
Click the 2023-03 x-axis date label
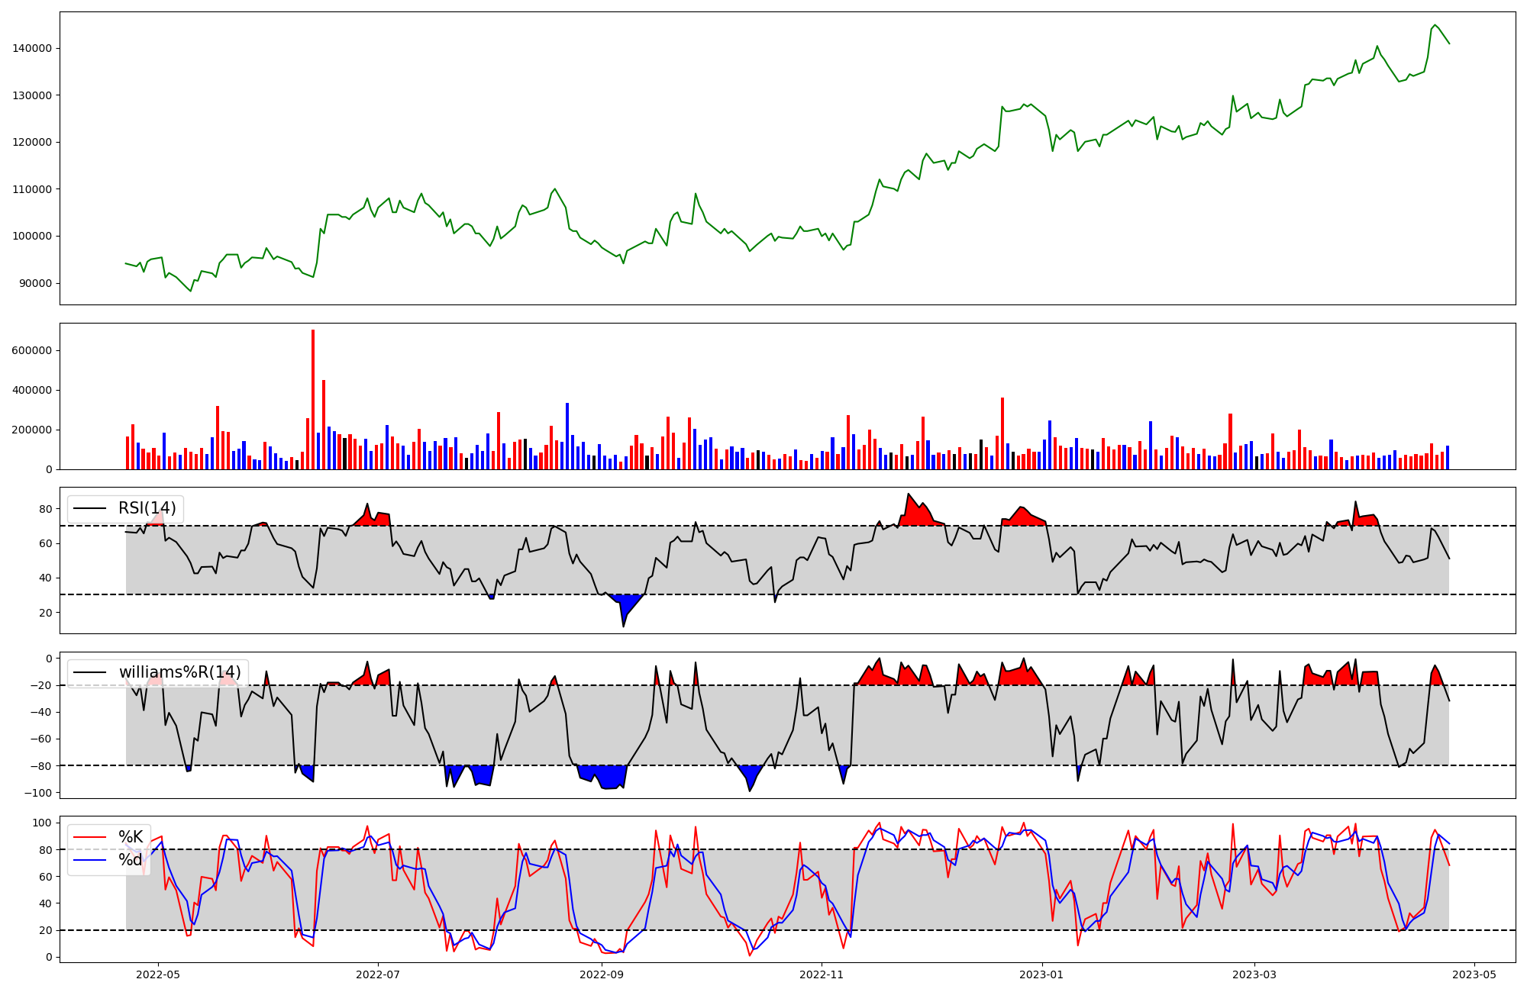tap(1254, 974)
